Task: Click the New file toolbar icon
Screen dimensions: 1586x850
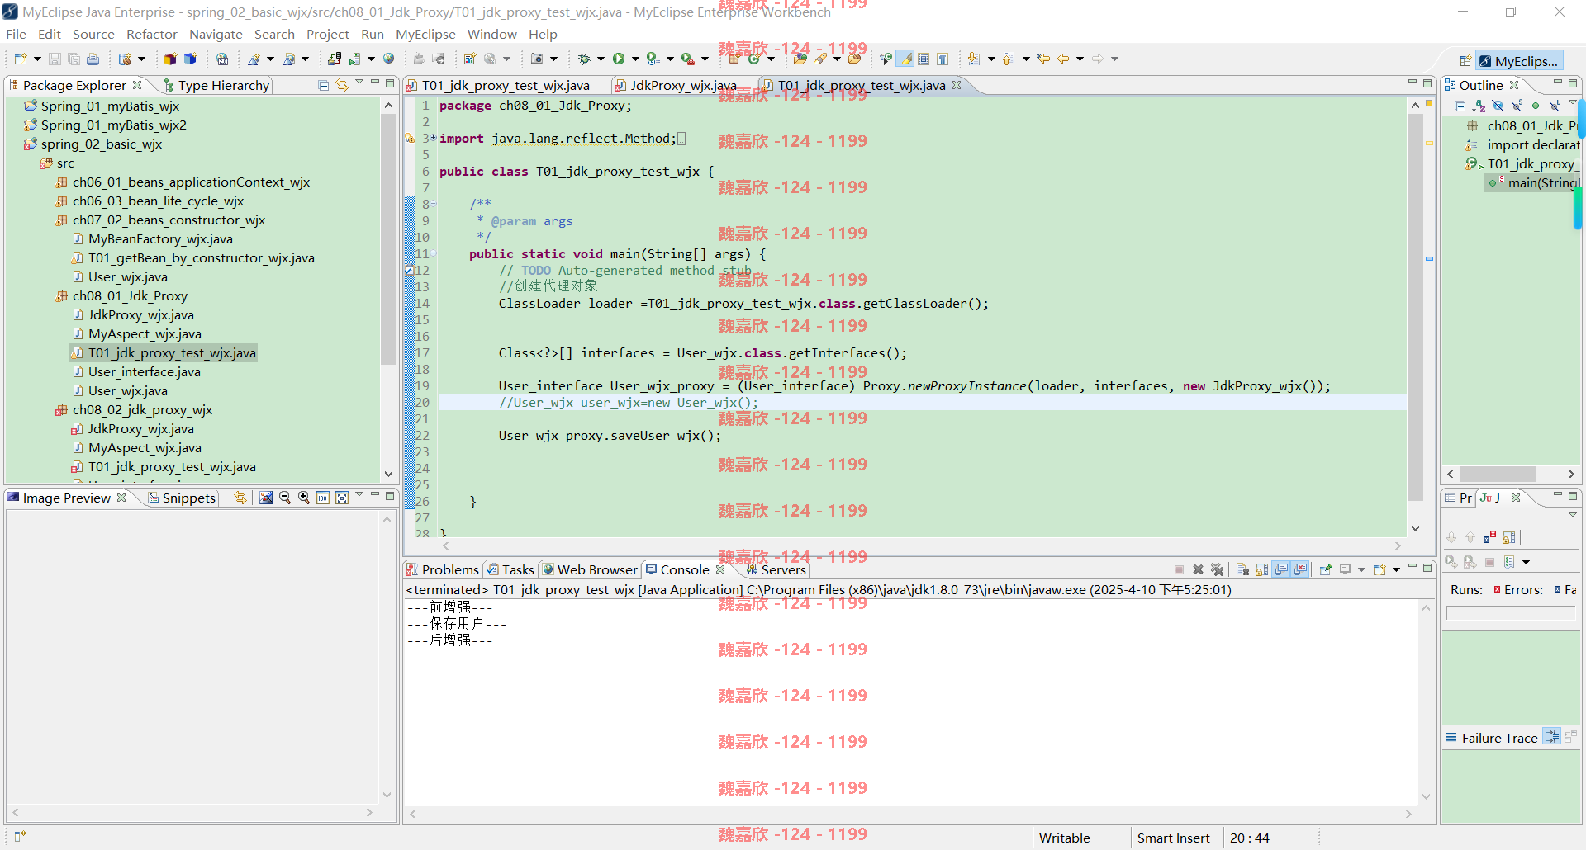Action: [x=21, y=59]
